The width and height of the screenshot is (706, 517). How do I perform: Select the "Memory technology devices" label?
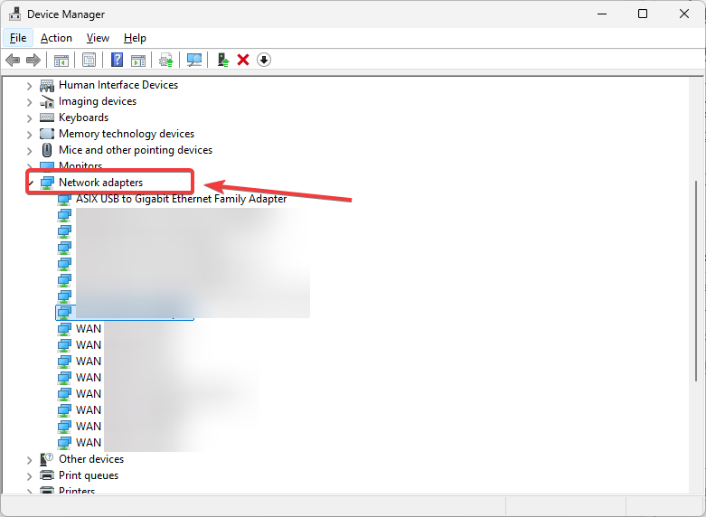point(127,134)
